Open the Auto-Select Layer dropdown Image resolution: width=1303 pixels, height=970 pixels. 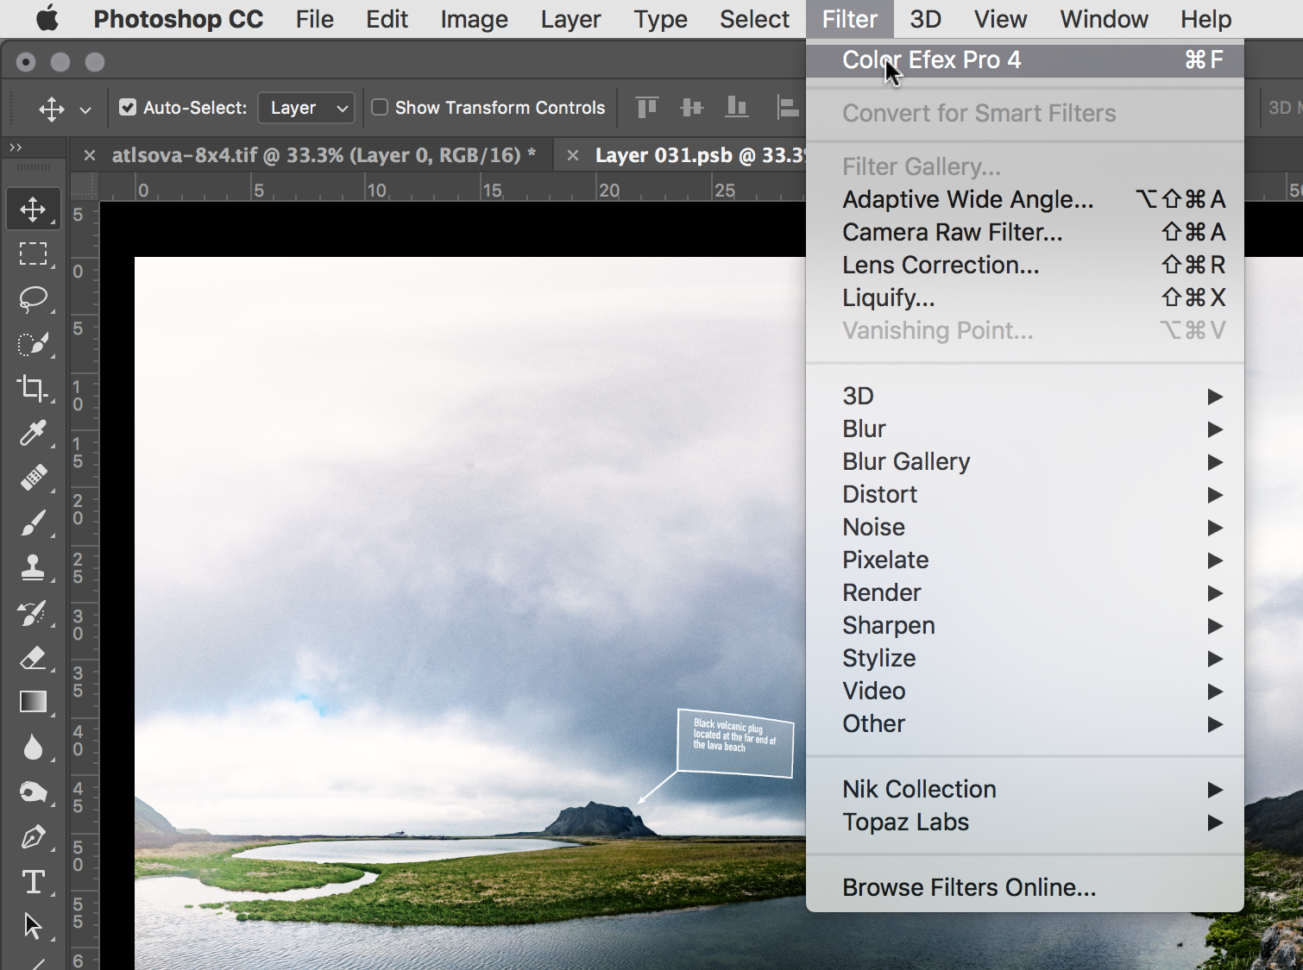[307, 108]
